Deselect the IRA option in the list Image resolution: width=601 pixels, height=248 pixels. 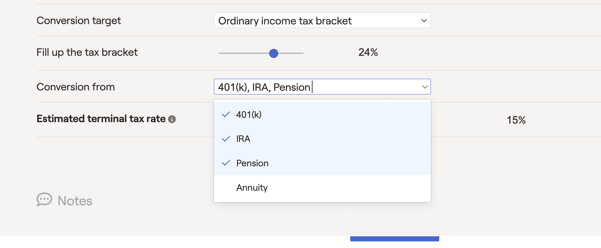point(243,139)
